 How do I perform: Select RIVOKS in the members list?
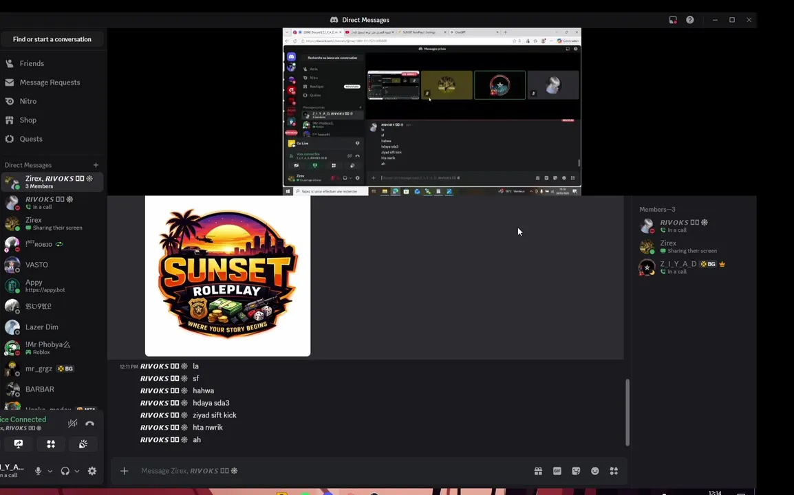[x=692, y=225]
